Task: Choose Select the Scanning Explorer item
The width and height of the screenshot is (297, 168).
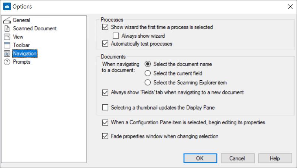Action: (148, 83)
